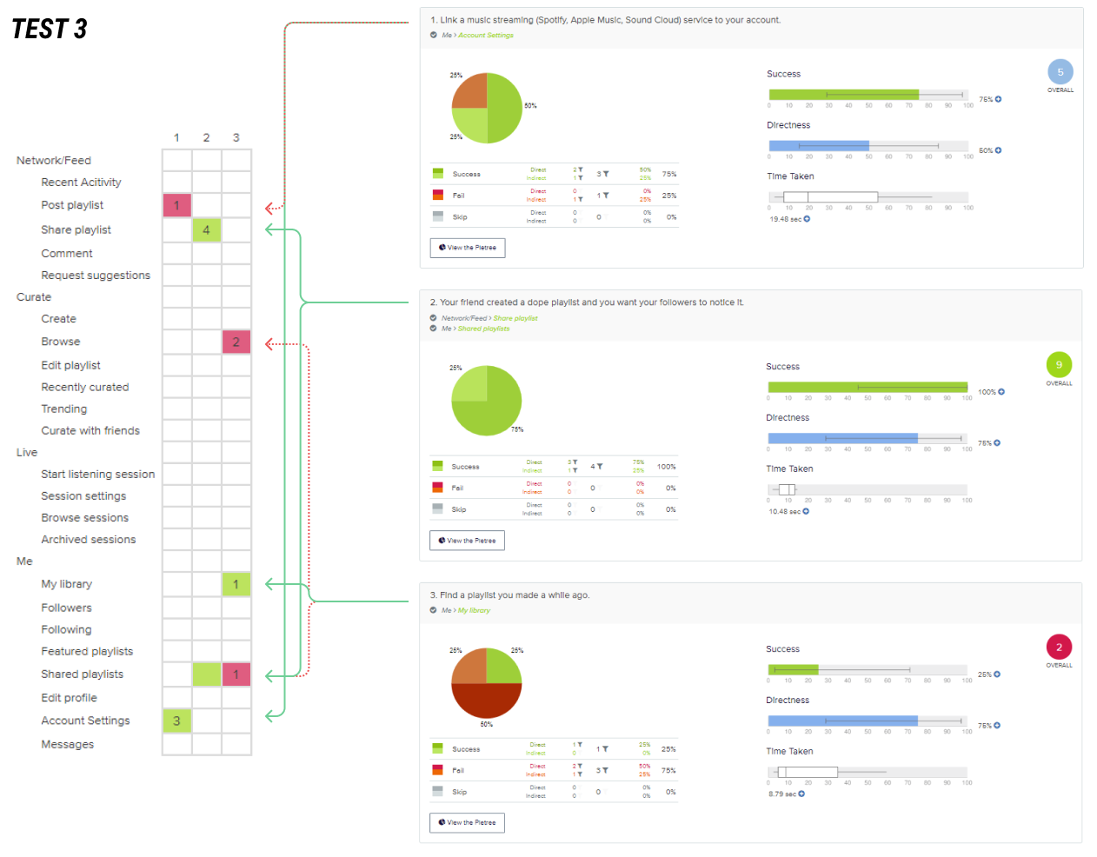Click column header 2 above the matrix
Viewport: 1097px width, 857px height.
click(206, 137)
